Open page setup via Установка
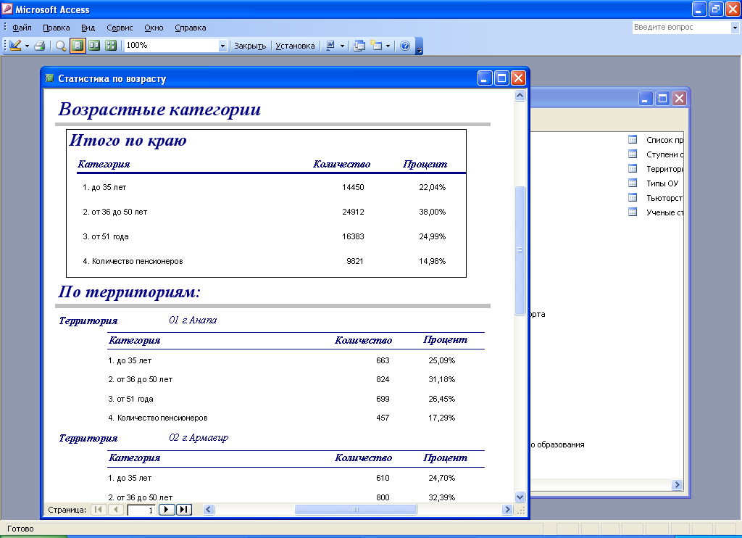The height and width of the screenshot is (538, 742). click(295, 46)
